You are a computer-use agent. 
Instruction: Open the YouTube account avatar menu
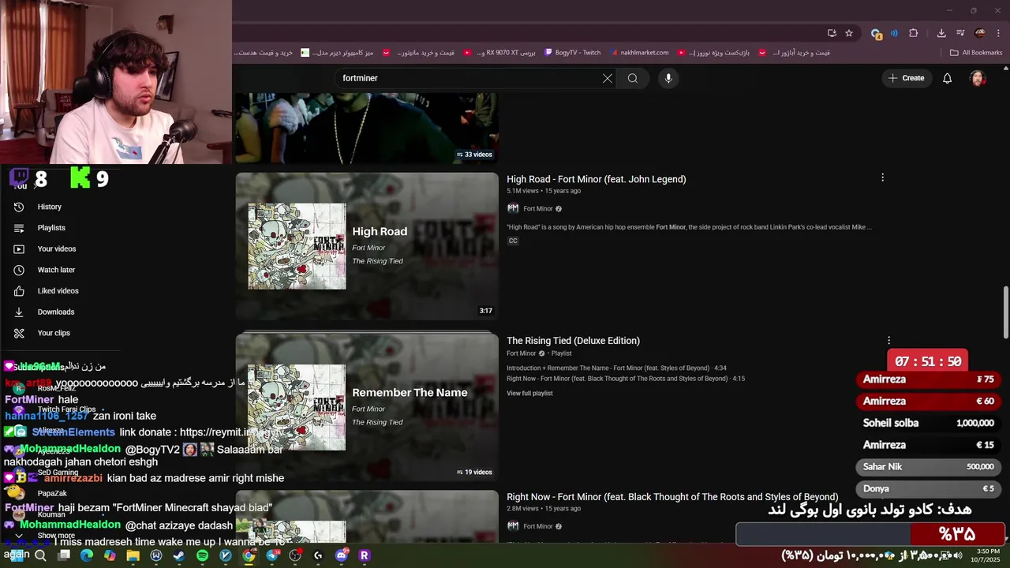pos(978,78)
